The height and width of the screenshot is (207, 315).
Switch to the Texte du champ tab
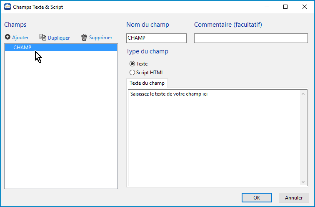pyautogui.click(x=147, y=83)
